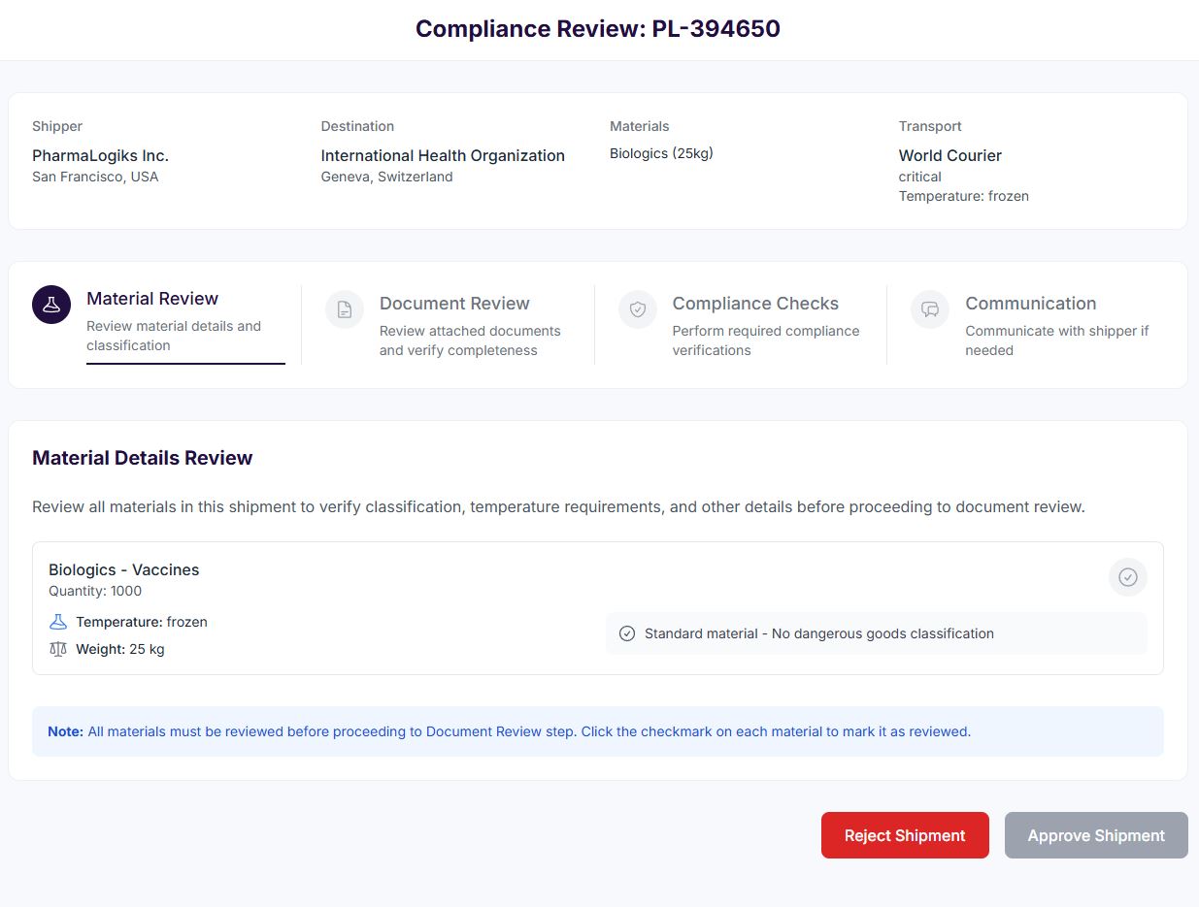
Task: Mark Biologics - Vaccines as reviewed checkmark
Action: (1128, 577)
